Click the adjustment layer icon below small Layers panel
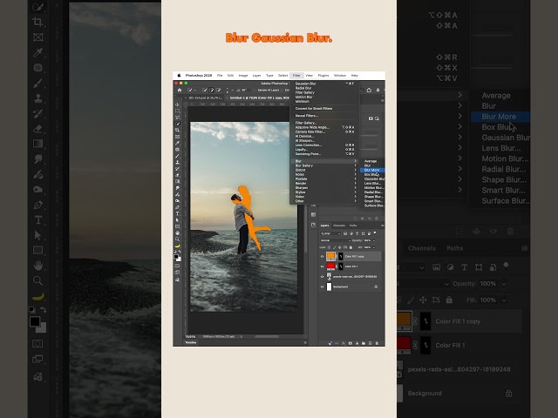The image size is (558, 418). [x=357, y=343]
